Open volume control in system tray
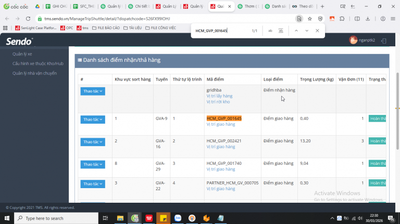The image size is (400, 224). pos(360,218)
